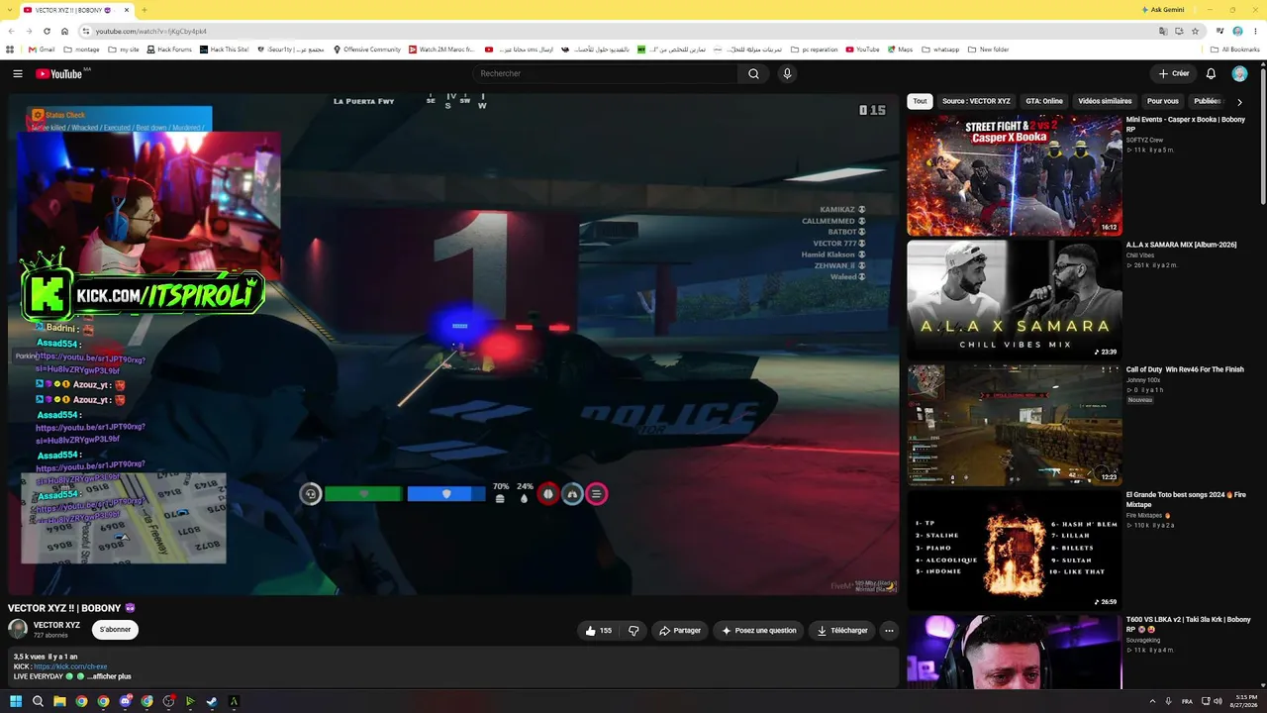Image resolution: width=1267 pixels, height=713 pixels.
Task: Open the account avatar menu
Action: click(1239, 73)
